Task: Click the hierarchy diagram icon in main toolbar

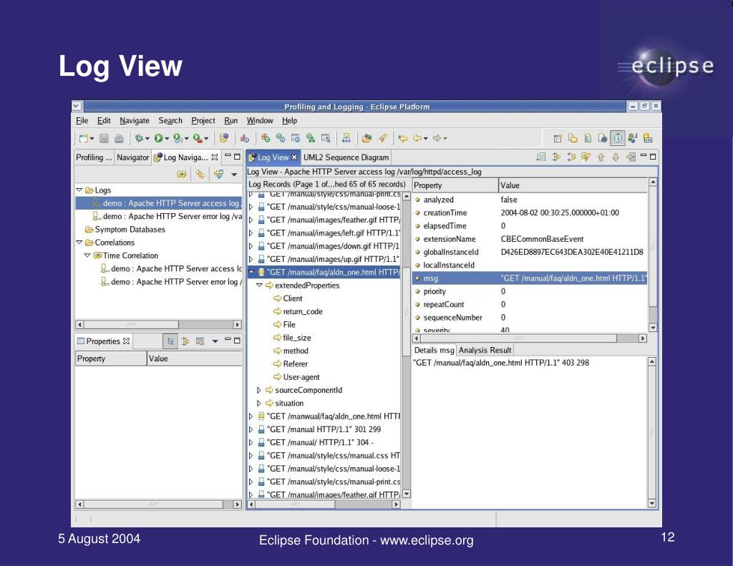Action: tap(346, 138)
